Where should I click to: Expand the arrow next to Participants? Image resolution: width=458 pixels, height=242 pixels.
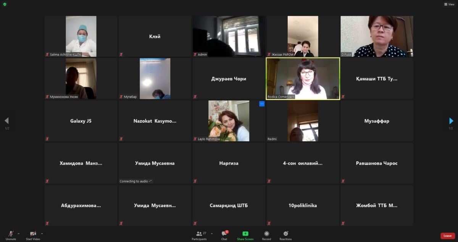(212, 234)
